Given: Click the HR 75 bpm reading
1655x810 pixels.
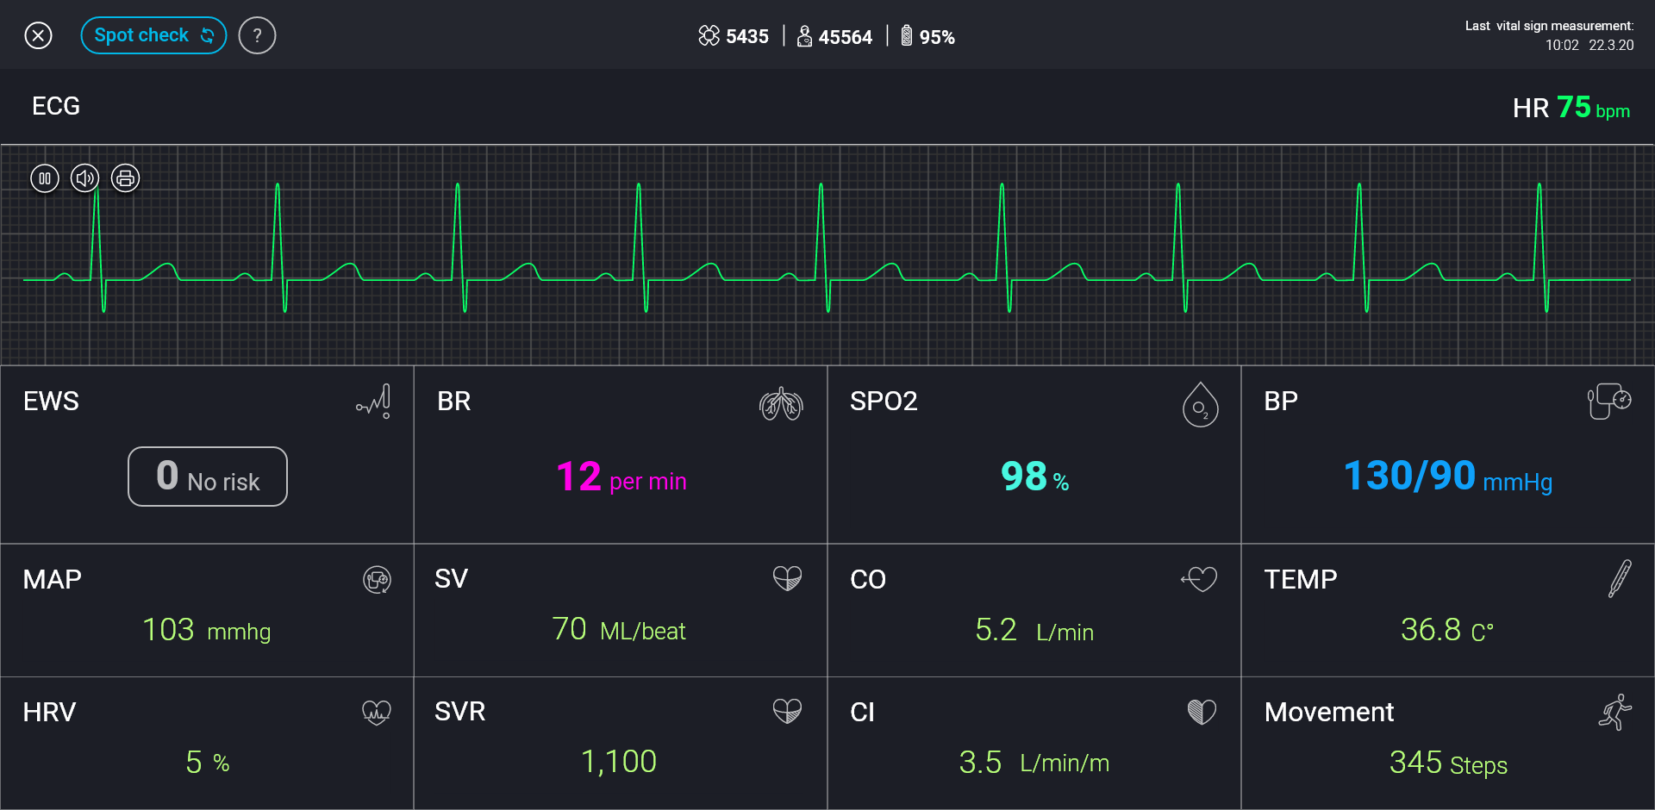Looking at the screenshot, I should click(x=1571, y=107).
